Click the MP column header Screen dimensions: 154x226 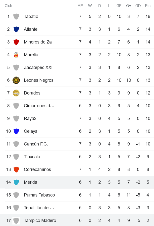click(x=80, y=6)
